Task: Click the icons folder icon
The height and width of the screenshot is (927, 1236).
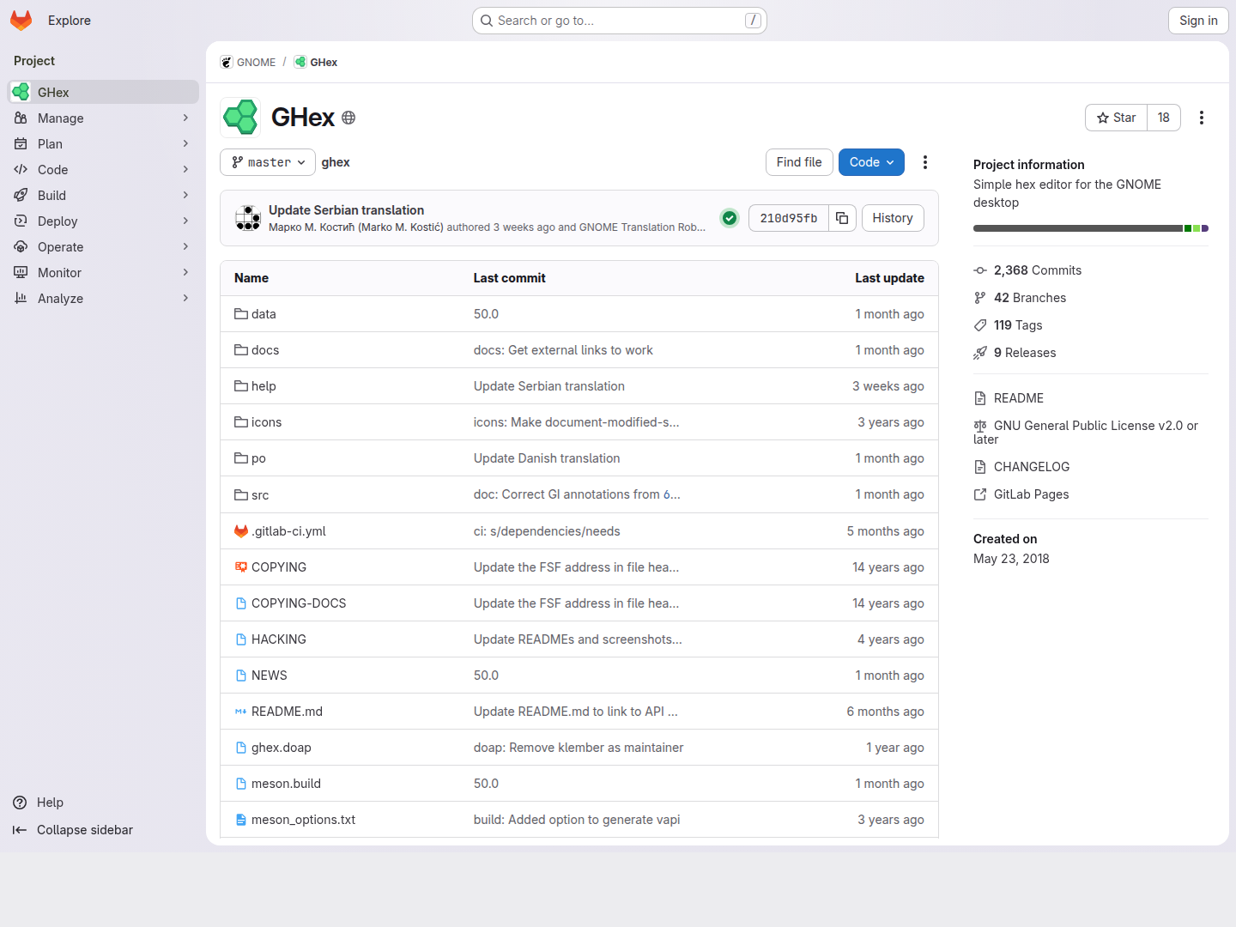Action: (x=241, y=422)
